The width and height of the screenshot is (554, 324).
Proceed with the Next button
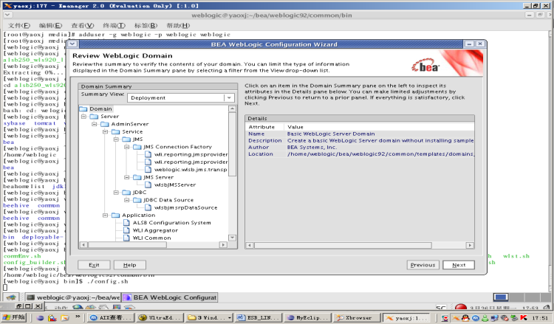459,265
